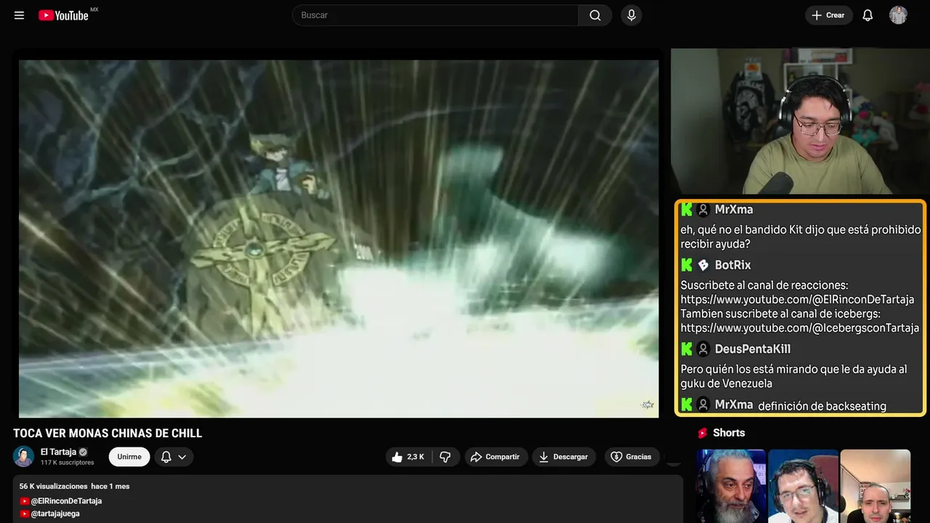Click the 117 K suscriptores count
Image resolution: width=930 pixels, height=523 pixels.
pyautogui.click(x=68, y=463)
